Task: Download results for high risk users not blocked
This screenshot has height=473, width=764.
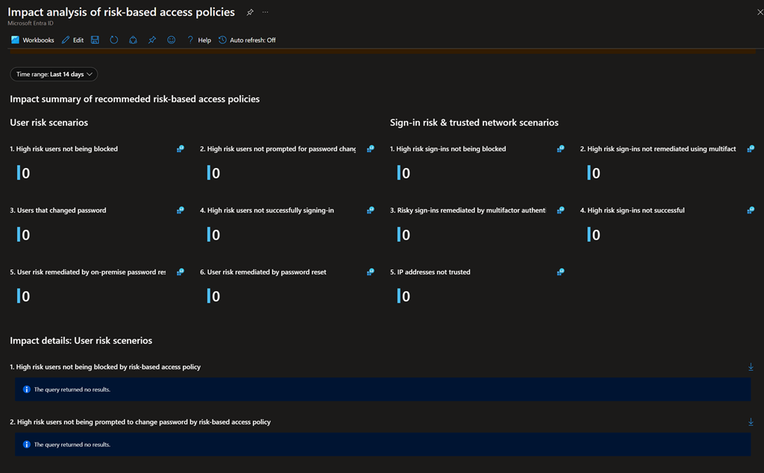Action: [x=751, y=367]
